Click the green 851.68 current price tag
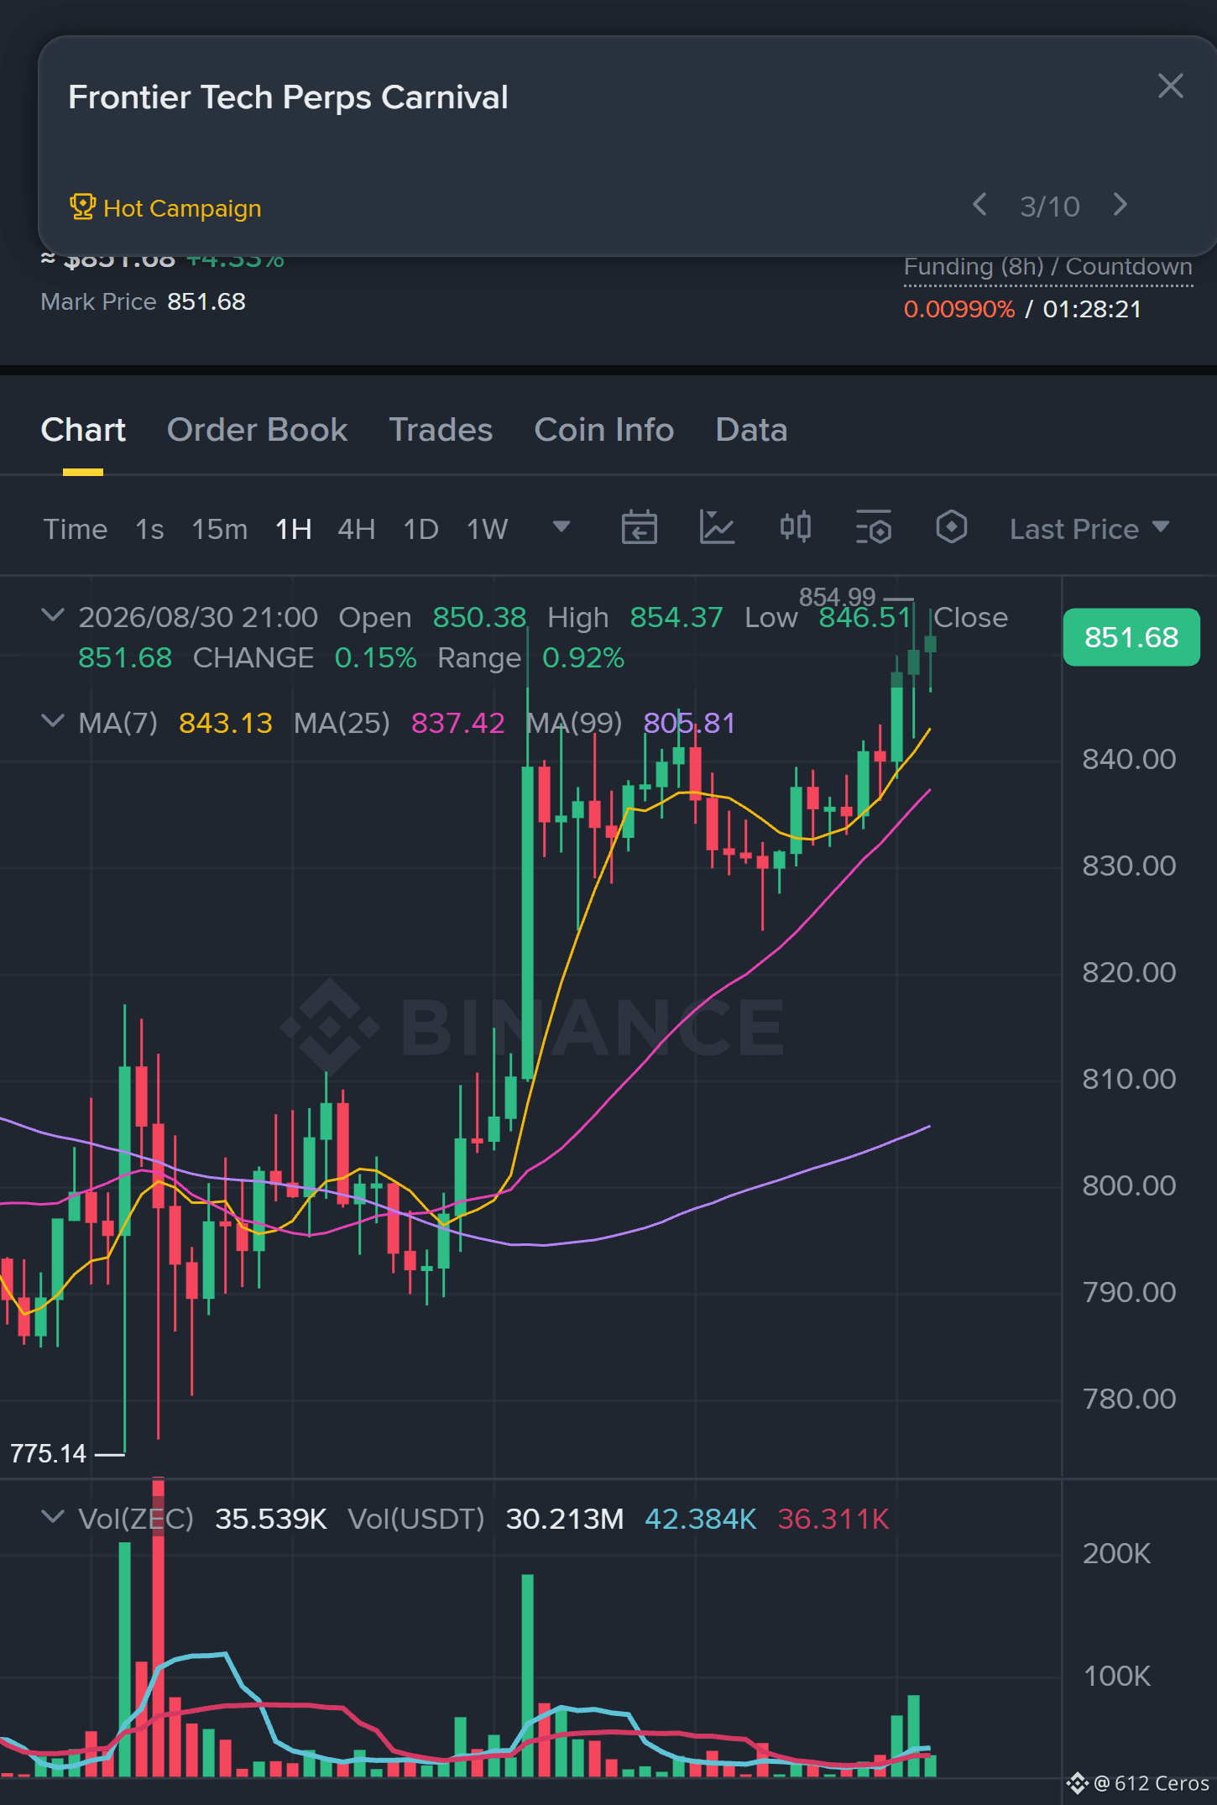Screen dimensions: 1217x1805 (1131, 637)
